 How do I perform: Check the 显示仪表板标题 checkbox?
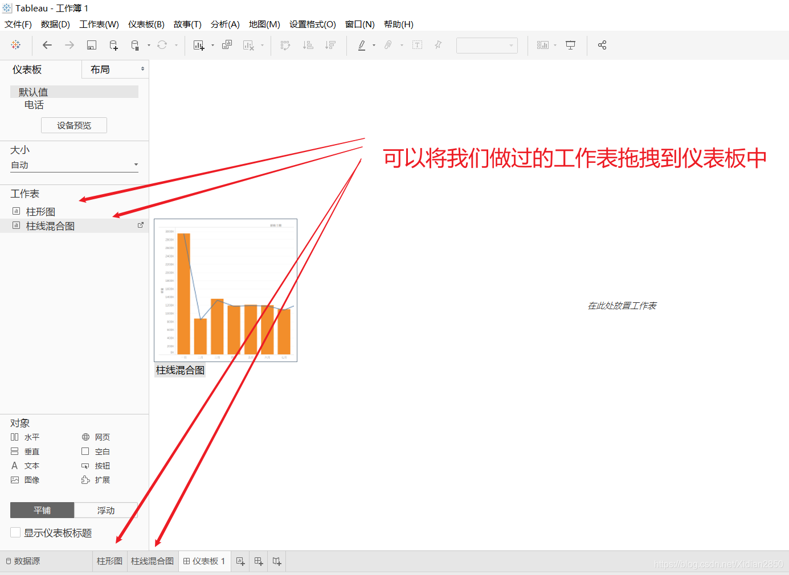pos(15,532)
